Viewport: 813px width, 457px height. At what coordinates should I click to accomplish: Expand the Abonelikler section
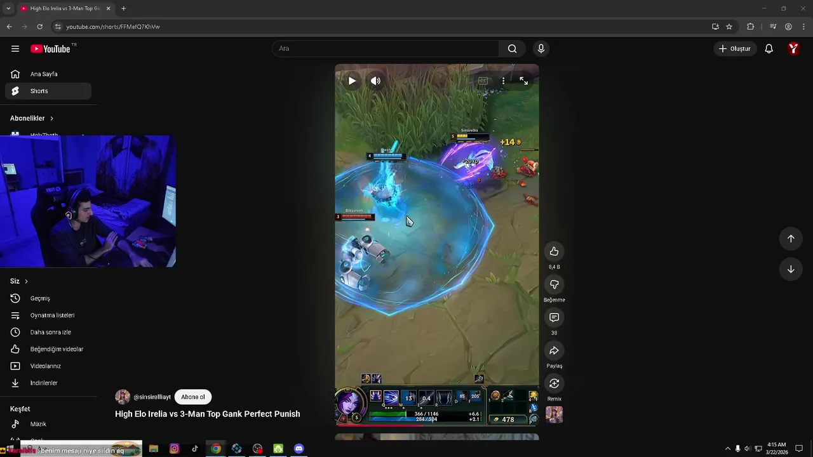[x=32, y=118]
